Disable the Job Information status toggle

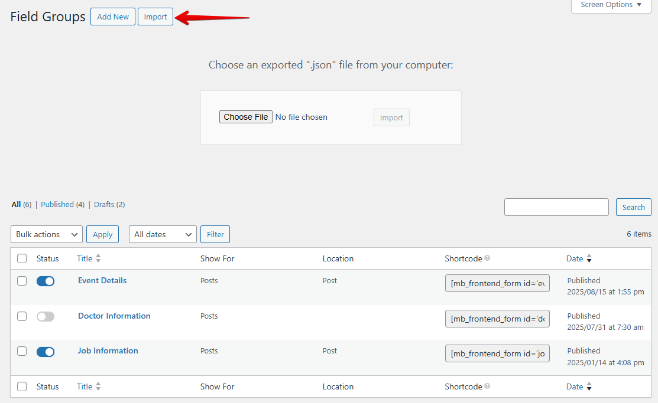coord(46,351)
